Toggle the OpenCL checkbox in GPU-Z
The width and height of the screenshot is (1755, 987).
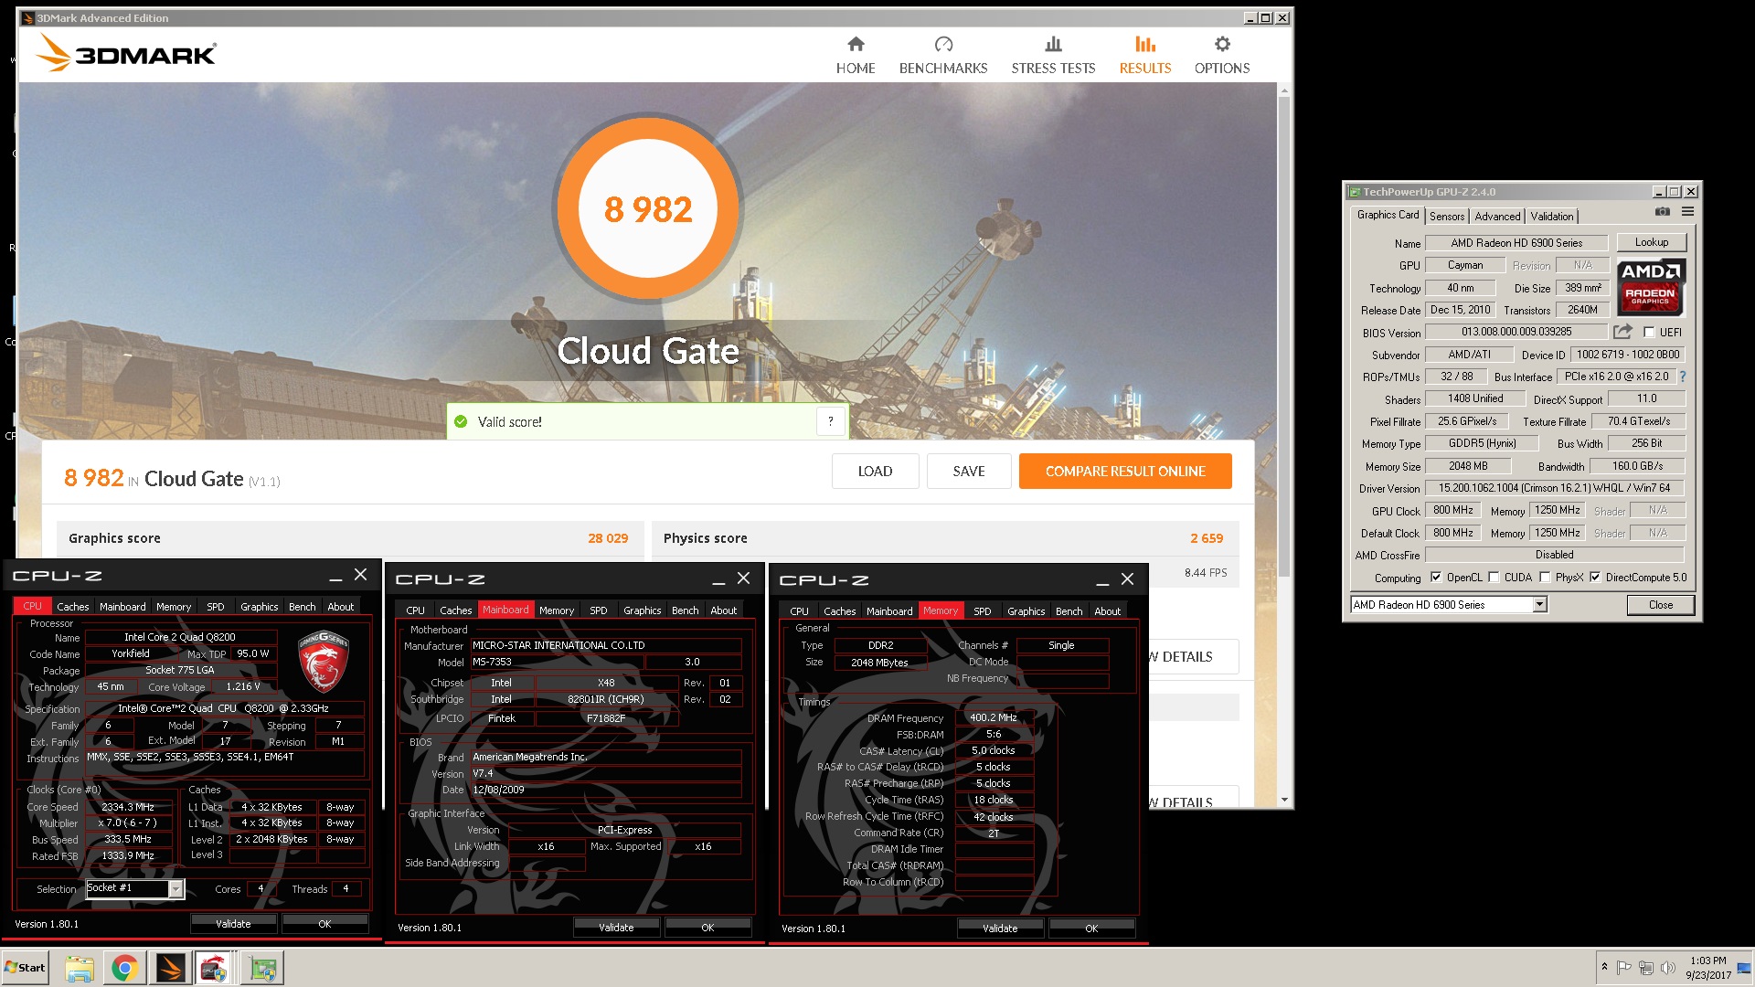point(1435,578)
